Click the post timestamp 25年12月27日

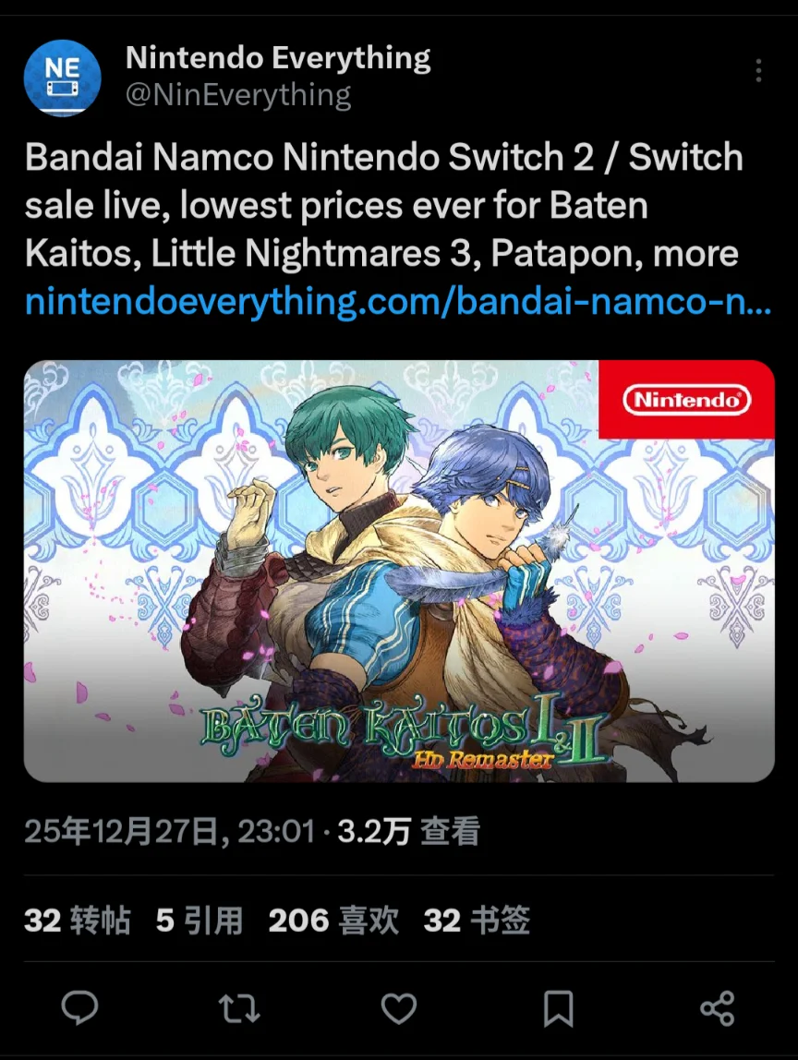(x=170, y=831)
